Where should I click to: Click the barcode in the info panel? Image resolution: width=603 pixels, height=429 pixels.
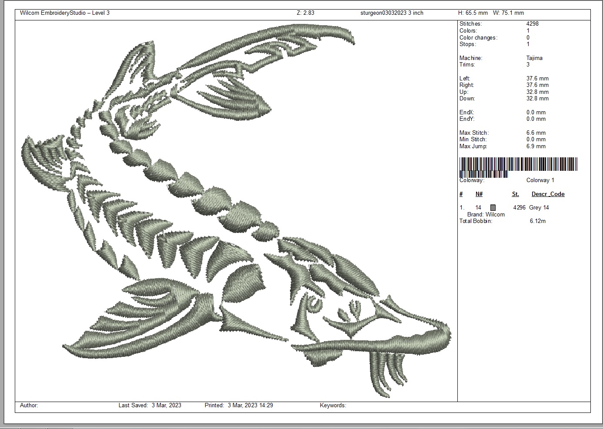click(x=518, y=166)
